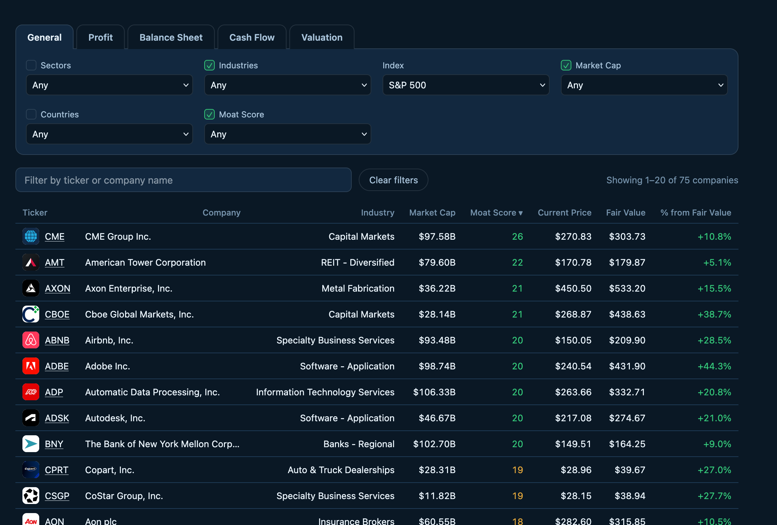777x525 pixels.
Task: Click the BNY Mellon arrow logo icon
Action: [31, 444]
